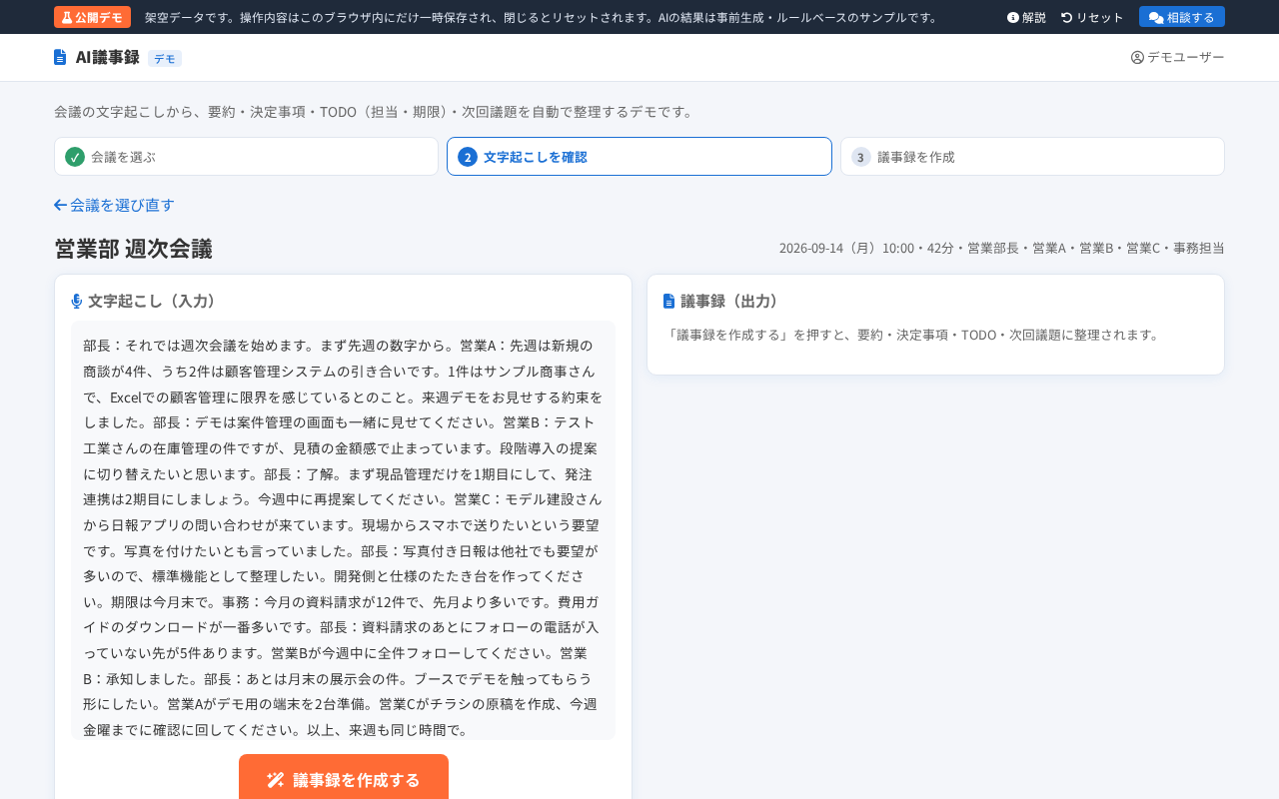Image resolution: width=1279 pixels, height=799 pixels.
Task: Click 会議を選び直す back link
Action: 114,205
